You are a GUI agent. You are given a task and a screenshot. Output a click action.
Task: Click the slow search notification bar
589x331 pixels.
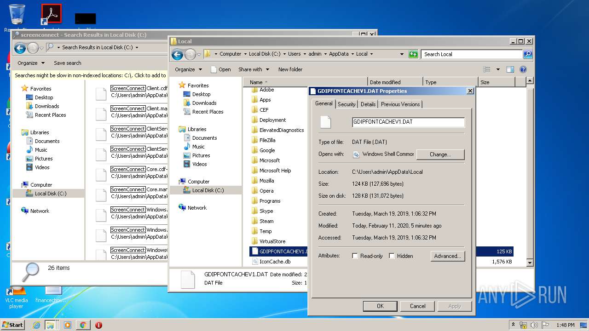click(x=90, y=75)
